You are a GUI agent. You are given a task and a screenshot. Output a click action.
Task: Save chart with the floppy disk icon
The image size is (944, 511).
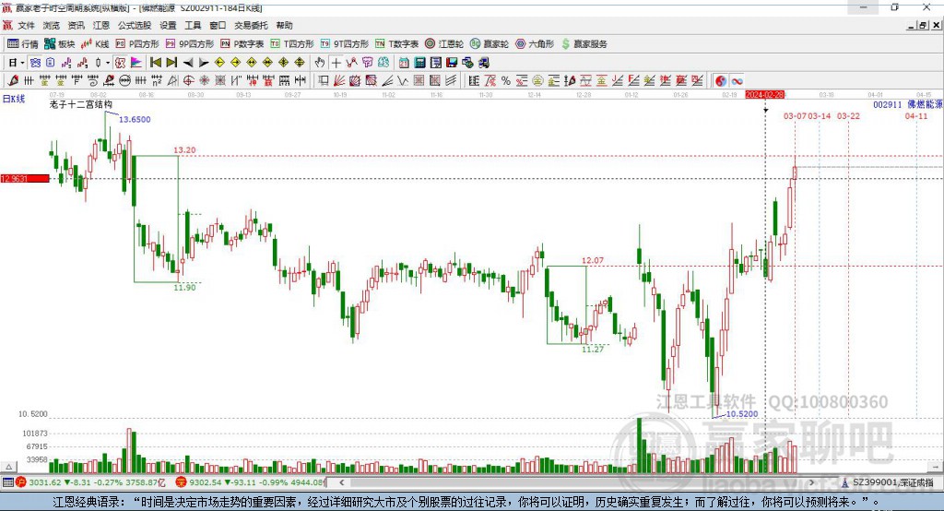[452, 62]
